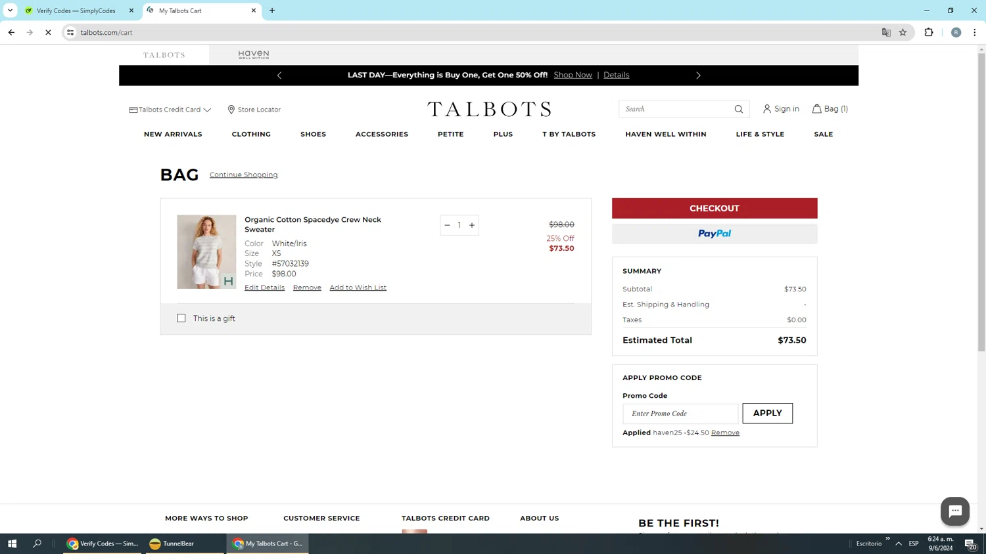This screenshot has width=986, height=554.
Task: Open the My Talbots Cart taskbar window
Action: click(268, 543)
